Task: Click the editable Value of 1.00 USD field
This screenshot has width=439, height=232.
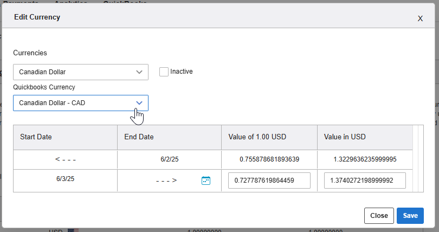Action: pyautogui.click(x=269, y=181)
